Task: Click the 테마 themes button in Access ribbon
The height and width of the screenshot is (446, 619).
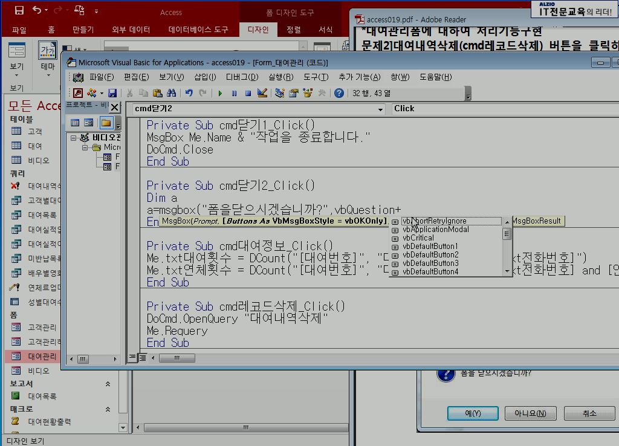Action: (48, 59)
